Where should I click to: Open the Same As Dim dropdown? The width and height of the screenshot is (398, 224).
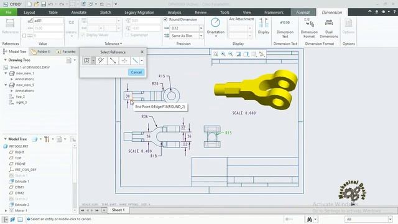pyautogui.click(x=201, y=36)
